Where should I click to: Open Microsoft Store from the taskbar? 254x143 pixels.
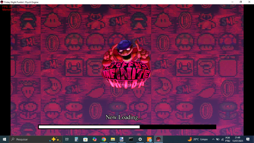click(x=85, y=139)
